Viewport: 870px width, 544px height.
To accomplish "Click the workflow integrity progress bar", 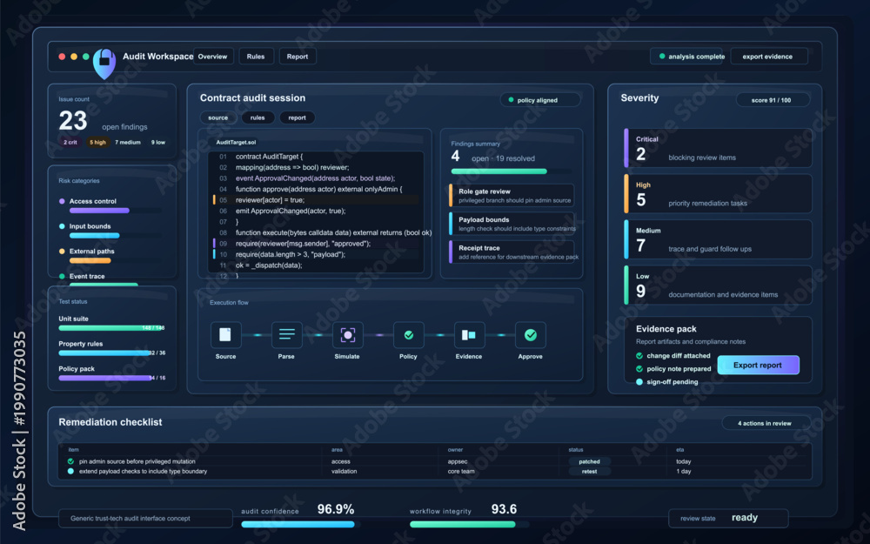I will click(x=470, y=525).
